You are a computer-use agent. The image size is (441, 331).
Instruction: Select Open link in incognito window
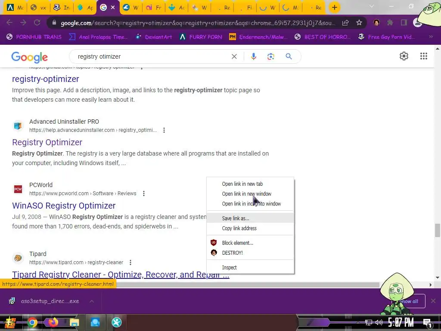click(x=250, y=203)
